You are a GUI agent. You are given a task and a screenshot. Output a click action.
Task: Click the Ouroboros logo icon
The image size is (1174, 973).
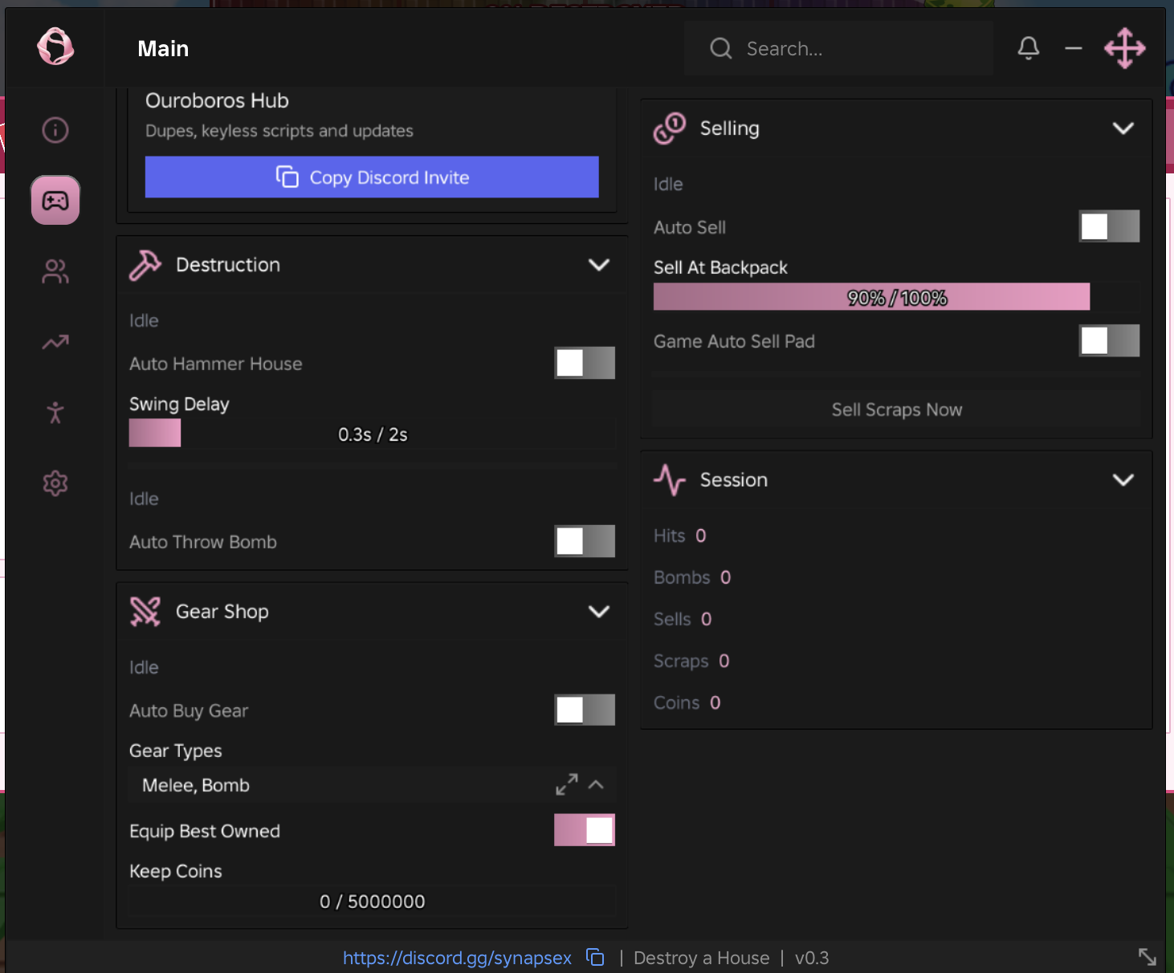(x=55, y=47)
